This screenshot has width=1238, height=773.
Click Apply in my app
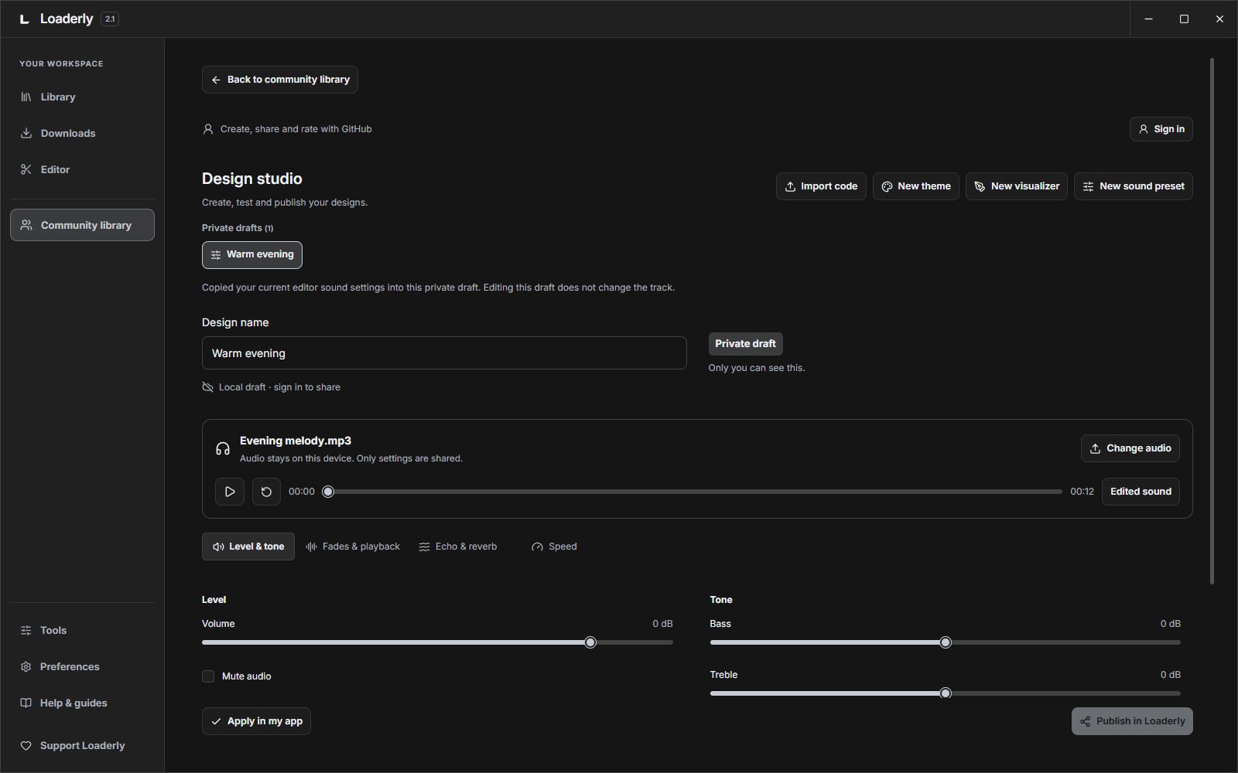tap(256, 721)
